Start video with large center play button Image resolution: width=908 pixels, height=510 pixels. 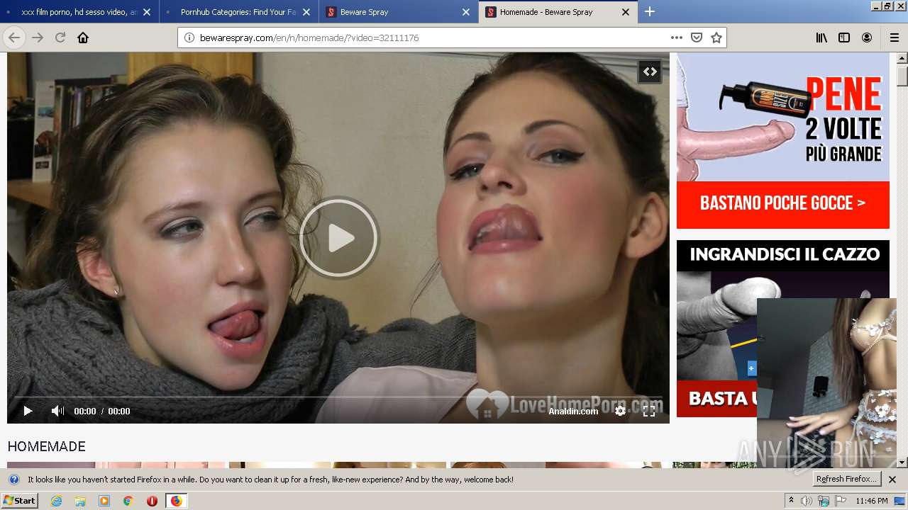[338, 238]
